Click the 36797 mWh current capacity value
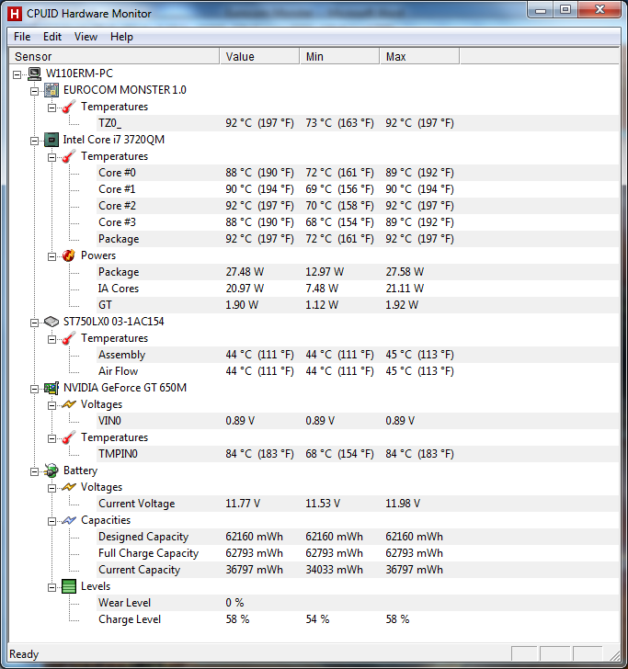 coord(255,570)
